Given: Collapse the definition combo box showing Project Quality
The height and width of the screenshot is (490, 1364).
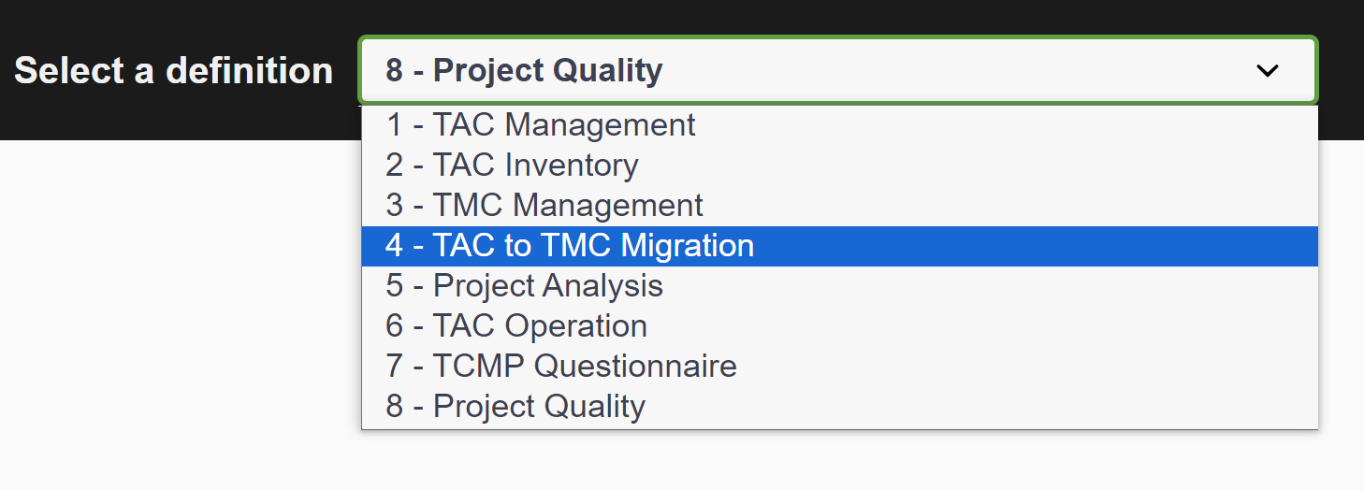Looking at the screenshot, I should click(x=836, y=71).
